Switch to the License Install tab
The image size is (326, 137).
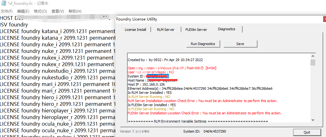point(135,30)
